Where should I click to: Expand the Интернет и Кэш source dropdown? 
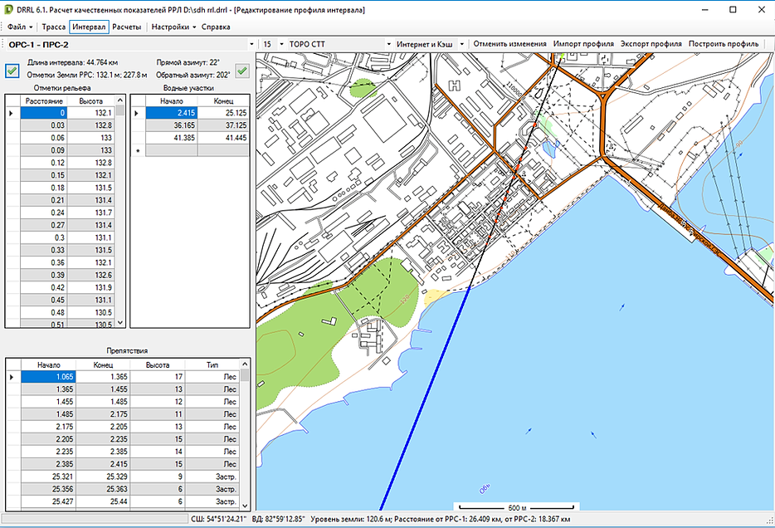(x=461, y=44)
